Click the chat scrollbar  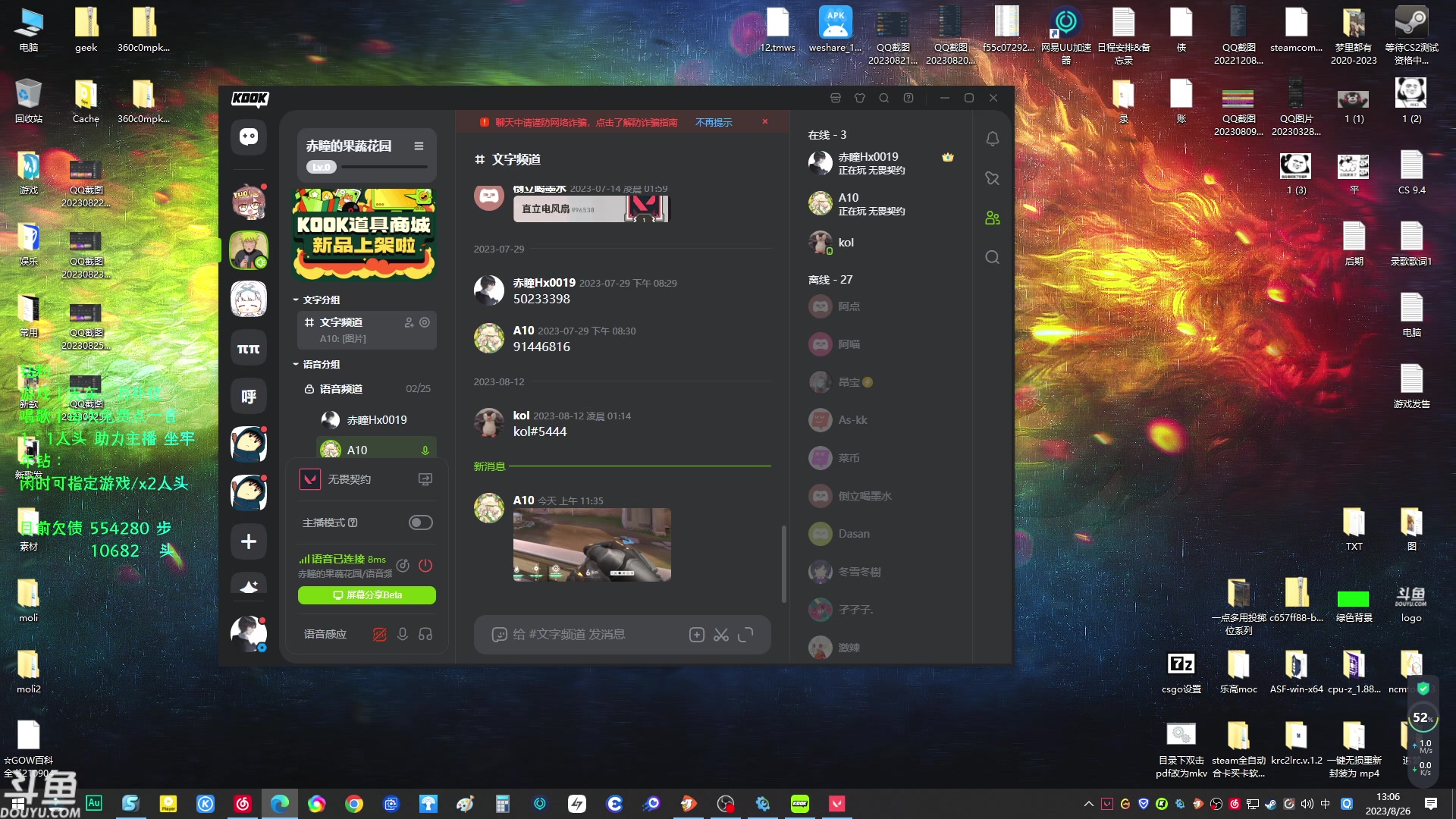tap(783, 564)
